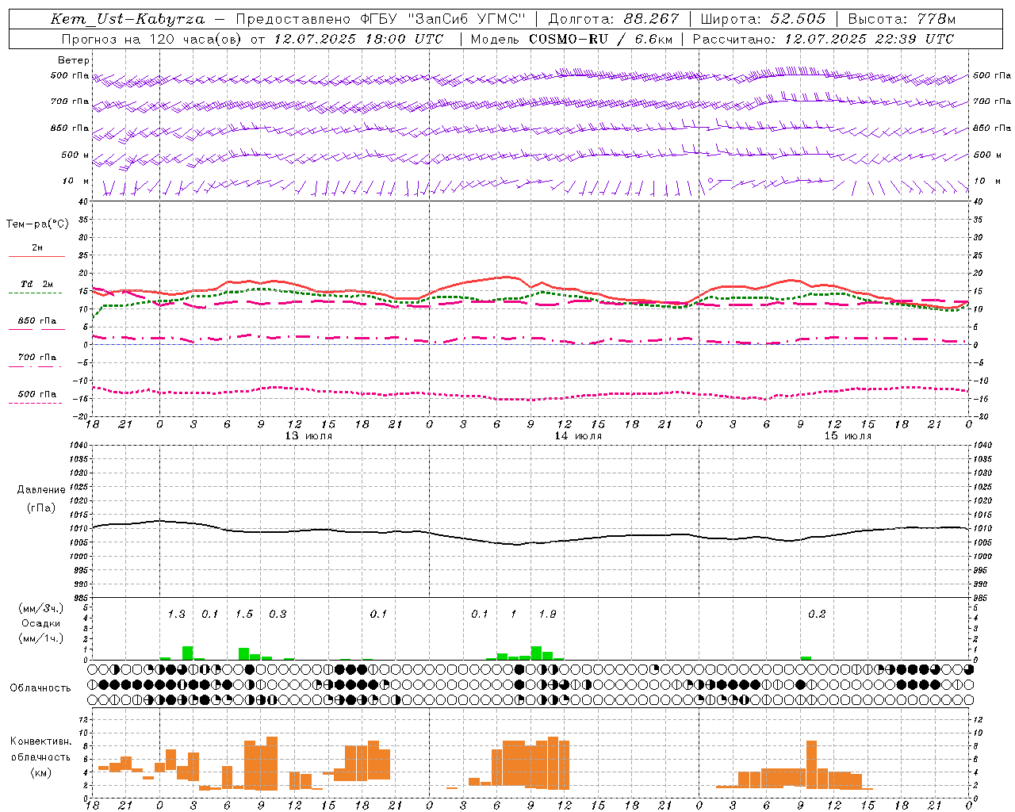Click the 700 гПа temperature legend line sample
The width and height of the screenshot is (1015, 812).
35,367
